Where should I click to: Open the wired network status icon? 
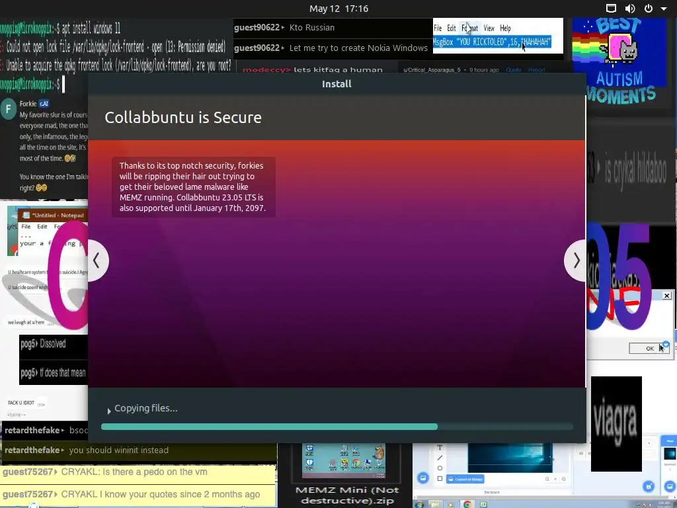pyautogui.click(x=611, y=8)
